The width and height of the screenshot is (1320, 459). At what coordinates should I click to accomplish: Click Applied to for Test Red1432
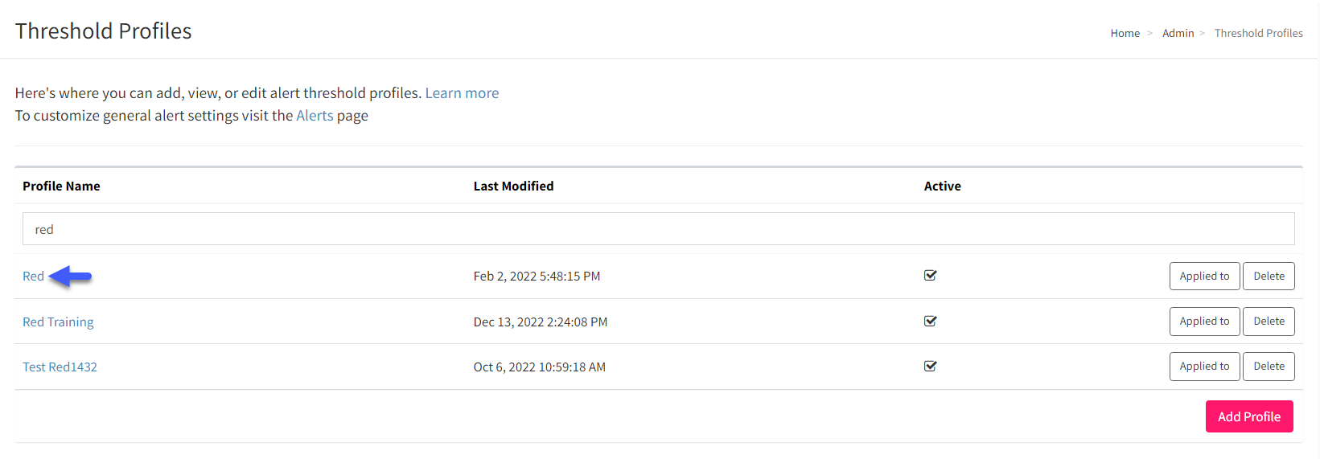coord(1204,367)
